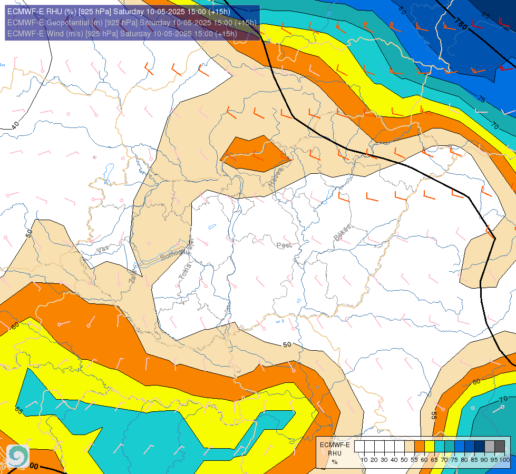Click the Zala county label
Viewport: 516px width, 474px height.
point(132,278)
